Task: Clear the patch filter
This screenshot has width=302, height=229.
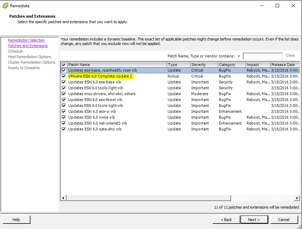Action: (x=291, y=55)
